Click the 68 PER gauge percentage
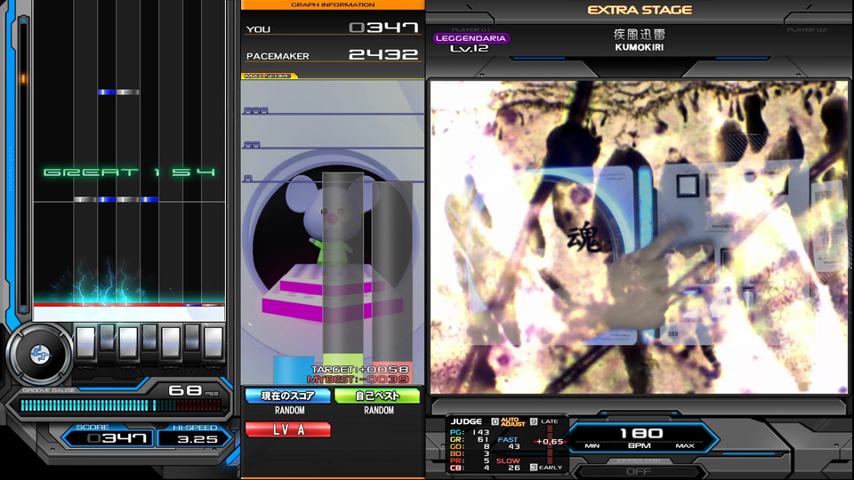 193,390
